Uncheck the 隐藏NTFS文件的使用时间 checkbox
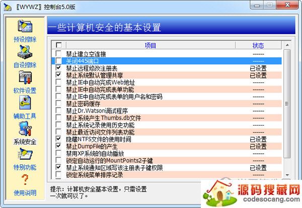Image resolution: width=302 pixels, height=208 pixels. (x=58, y=139)
